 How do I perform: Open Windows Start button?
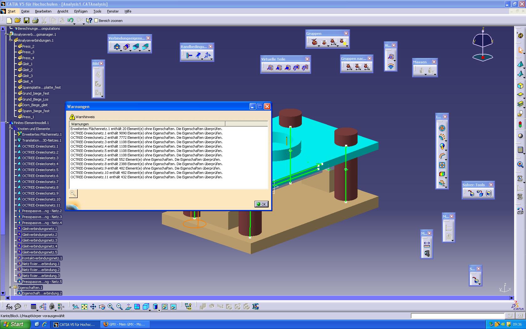click(x=15, y=324)
